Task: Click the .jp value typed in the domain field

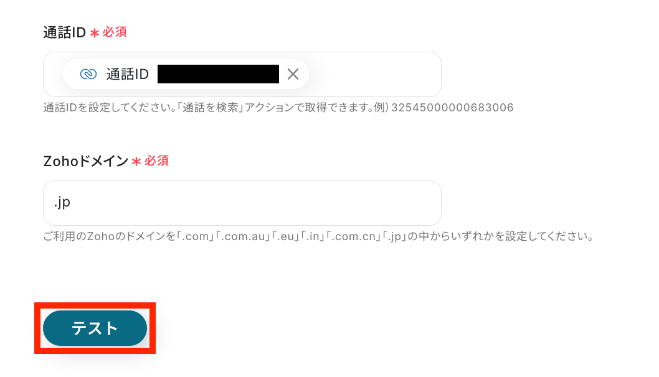Action: click(62, 203)
